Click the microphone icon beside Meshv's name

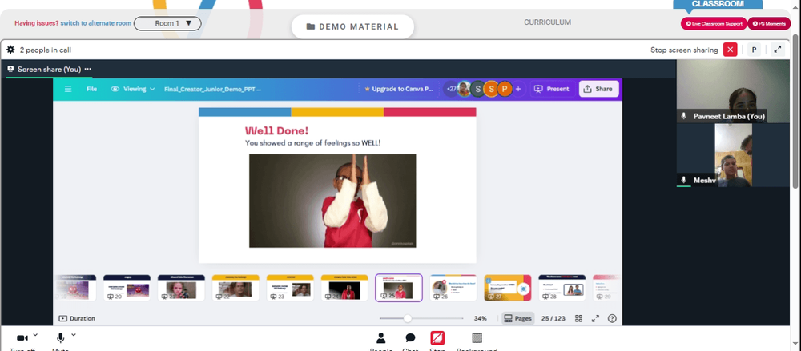684,180
